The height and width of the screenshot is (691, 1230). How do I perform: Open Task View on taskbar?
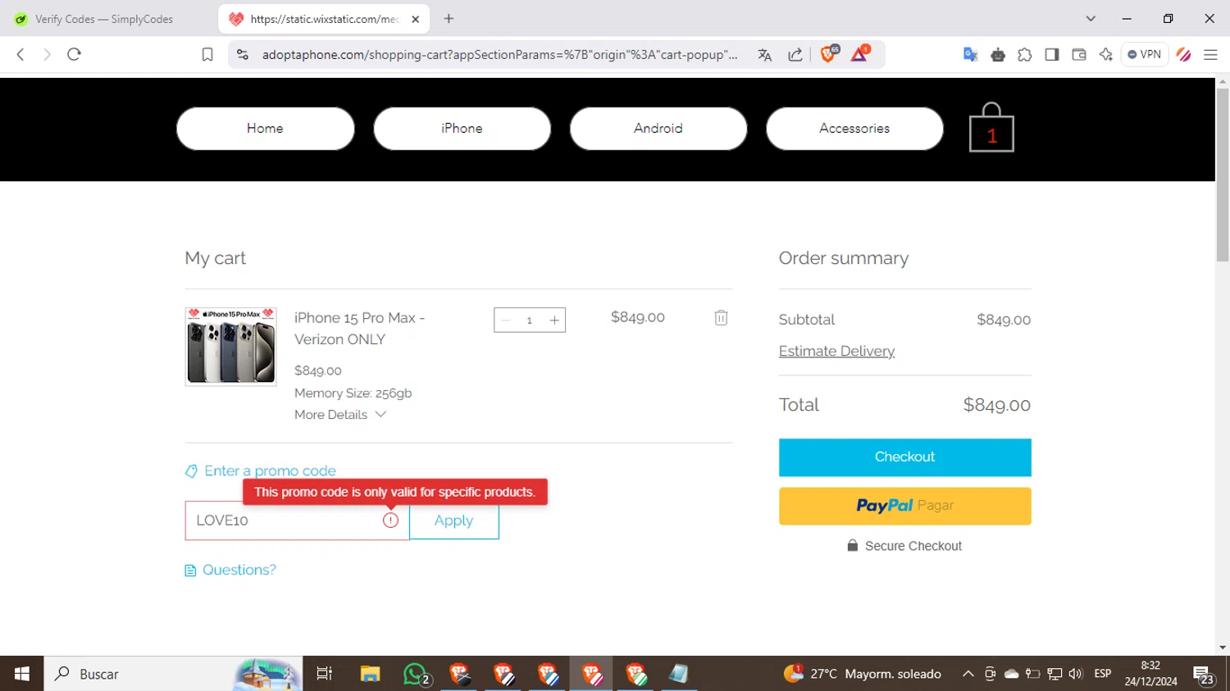click(x=325, y=674)
